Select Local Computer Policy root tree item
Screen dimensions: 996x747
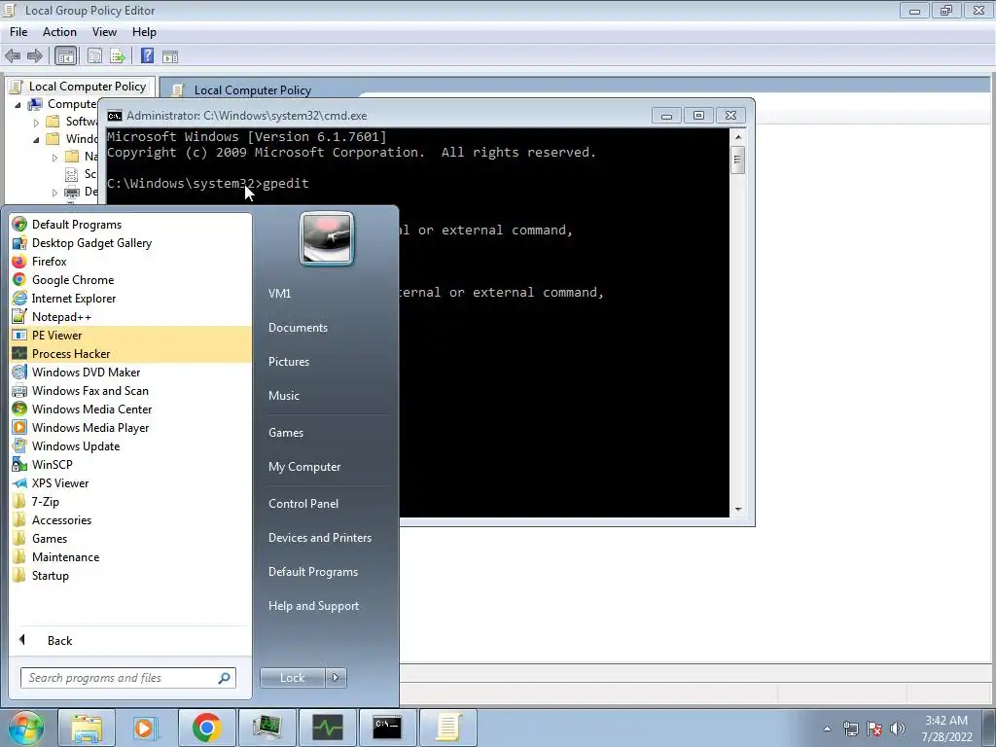pos(87,87)
